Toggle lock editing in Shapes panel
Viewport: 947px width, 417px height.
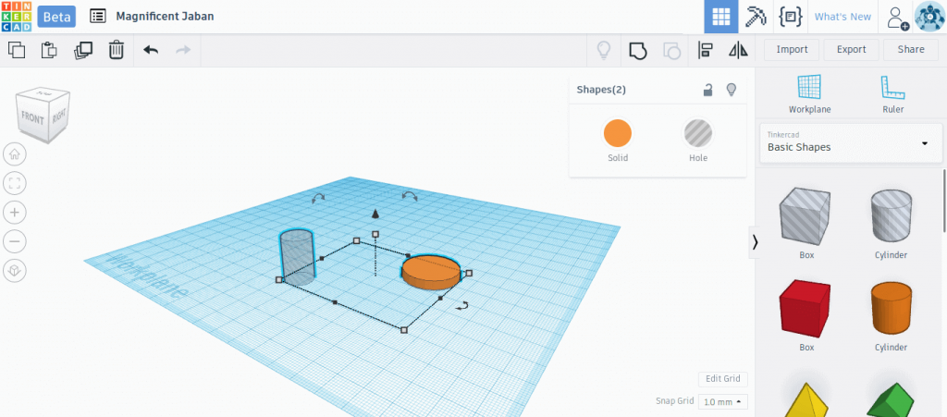(707, 90)
